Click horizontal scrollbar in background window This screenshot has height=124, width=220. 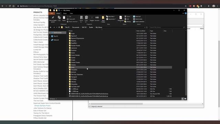(x=117, y=104)
